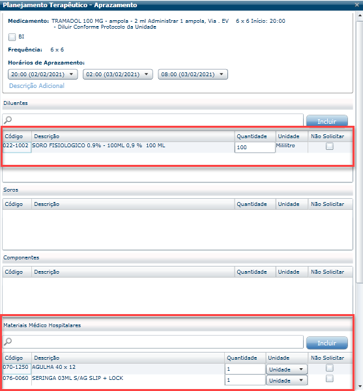The height and width of the screenshot is (391, 363).
Task: Click the scrollbar down arrow
Action: [360, 386]
